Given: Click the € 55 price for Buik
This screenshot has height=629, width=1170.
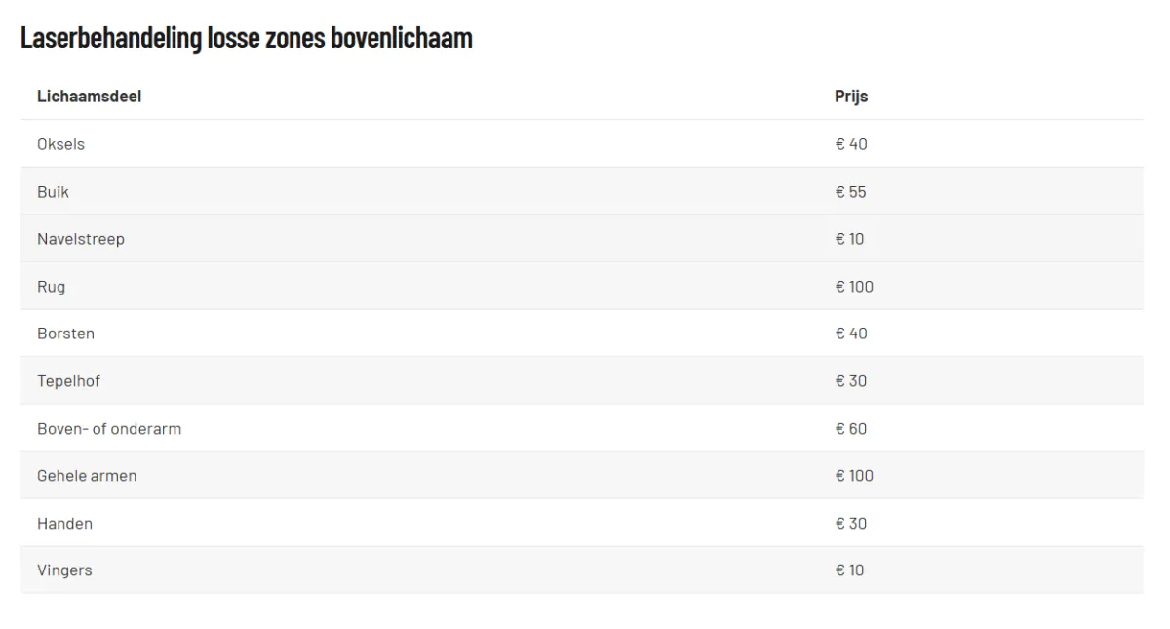Looking at the screenshot, I should pyautogui.click(x=851, y=192).
